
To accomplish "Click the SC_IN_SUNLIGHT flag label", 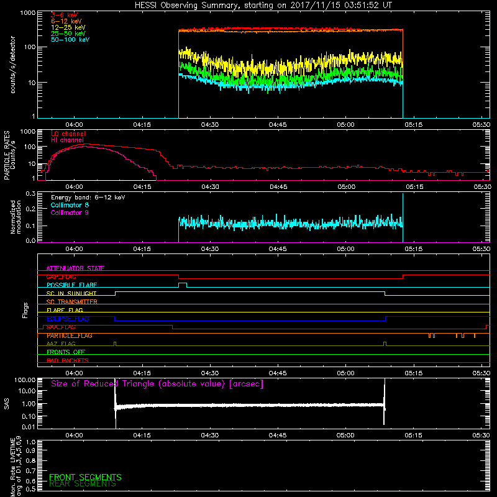I will click(71, 293).
